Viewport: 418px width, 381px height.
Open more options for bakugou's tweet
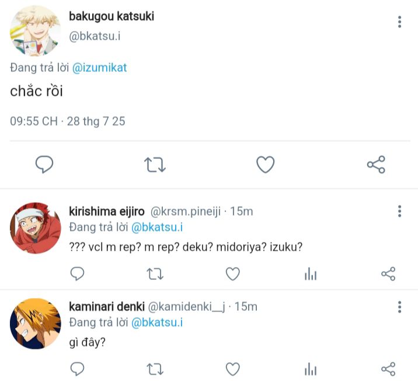point(399,22)
